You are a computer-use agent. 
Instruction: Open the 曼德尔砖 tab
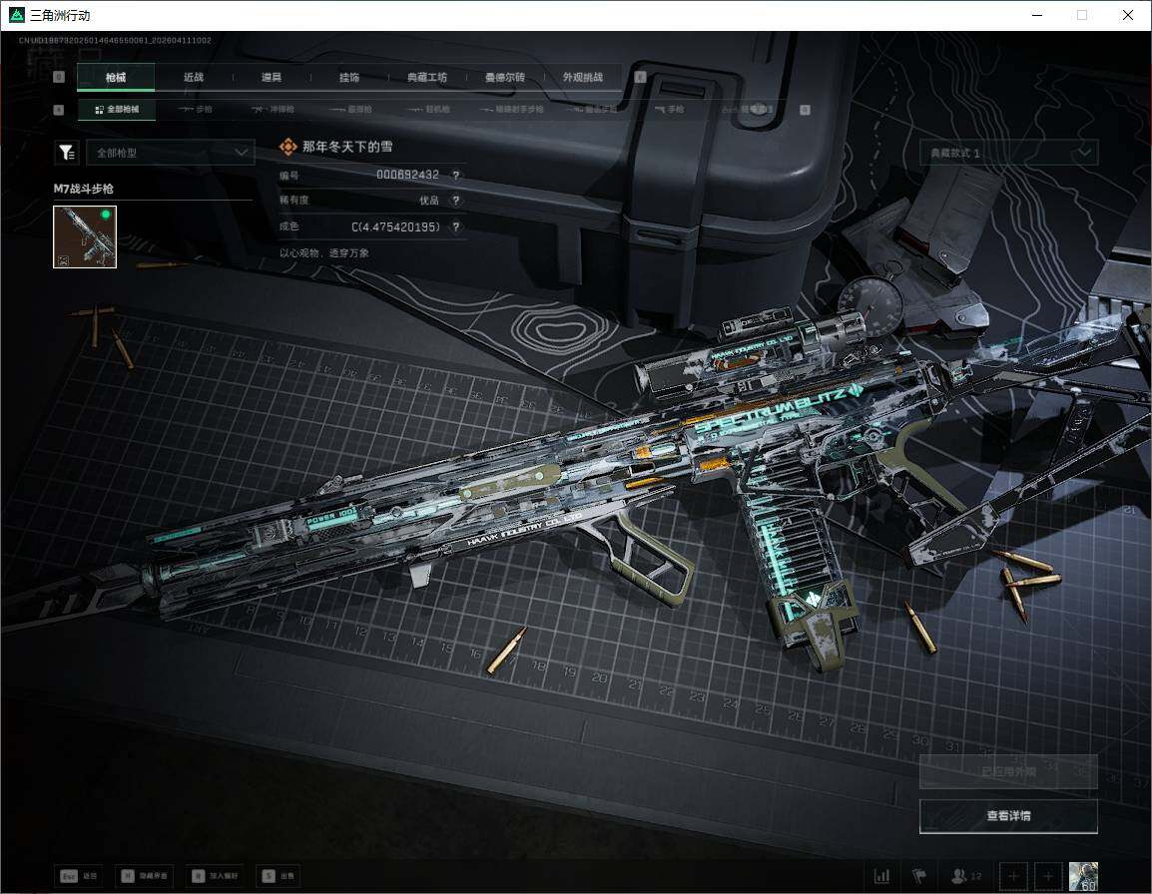[x=505, y=77]
